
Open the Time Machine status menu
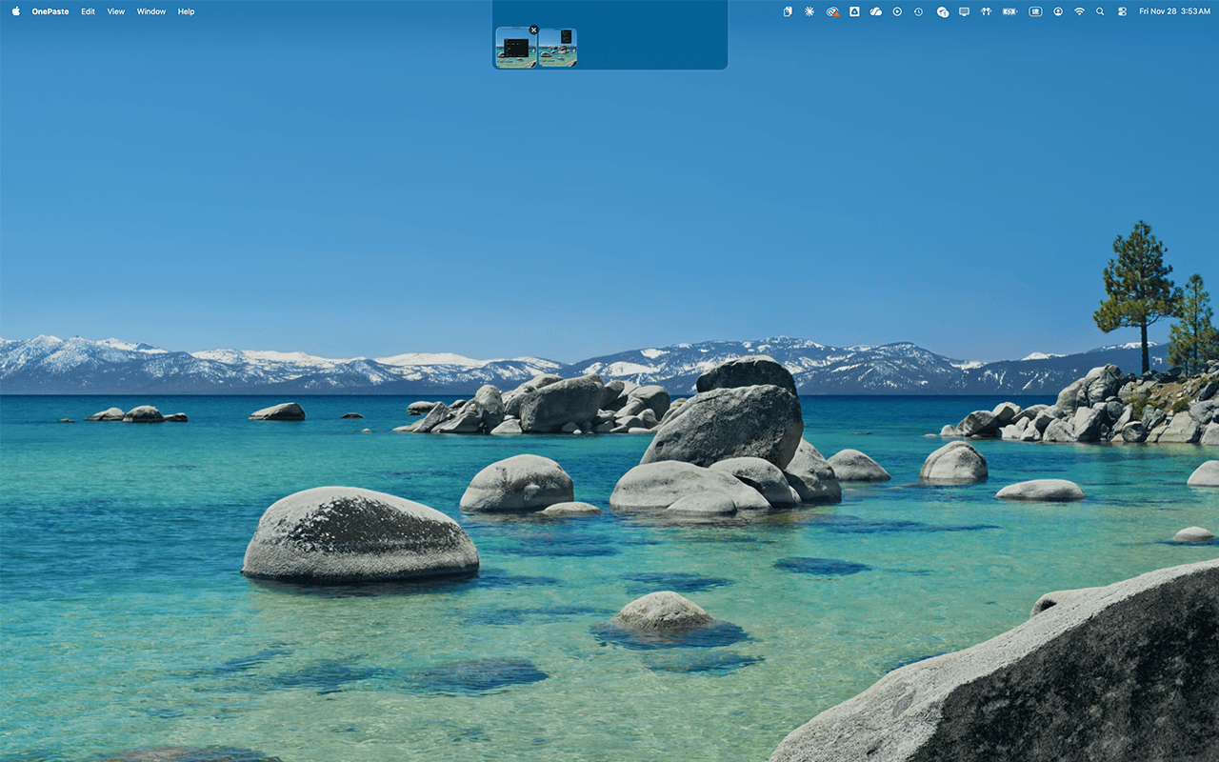point(918,11)
